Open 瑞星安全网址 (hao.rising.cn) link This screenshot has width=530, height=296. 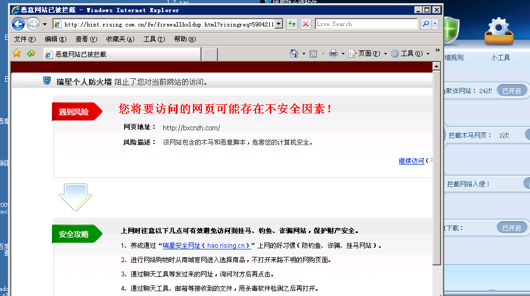click(207, 245)
